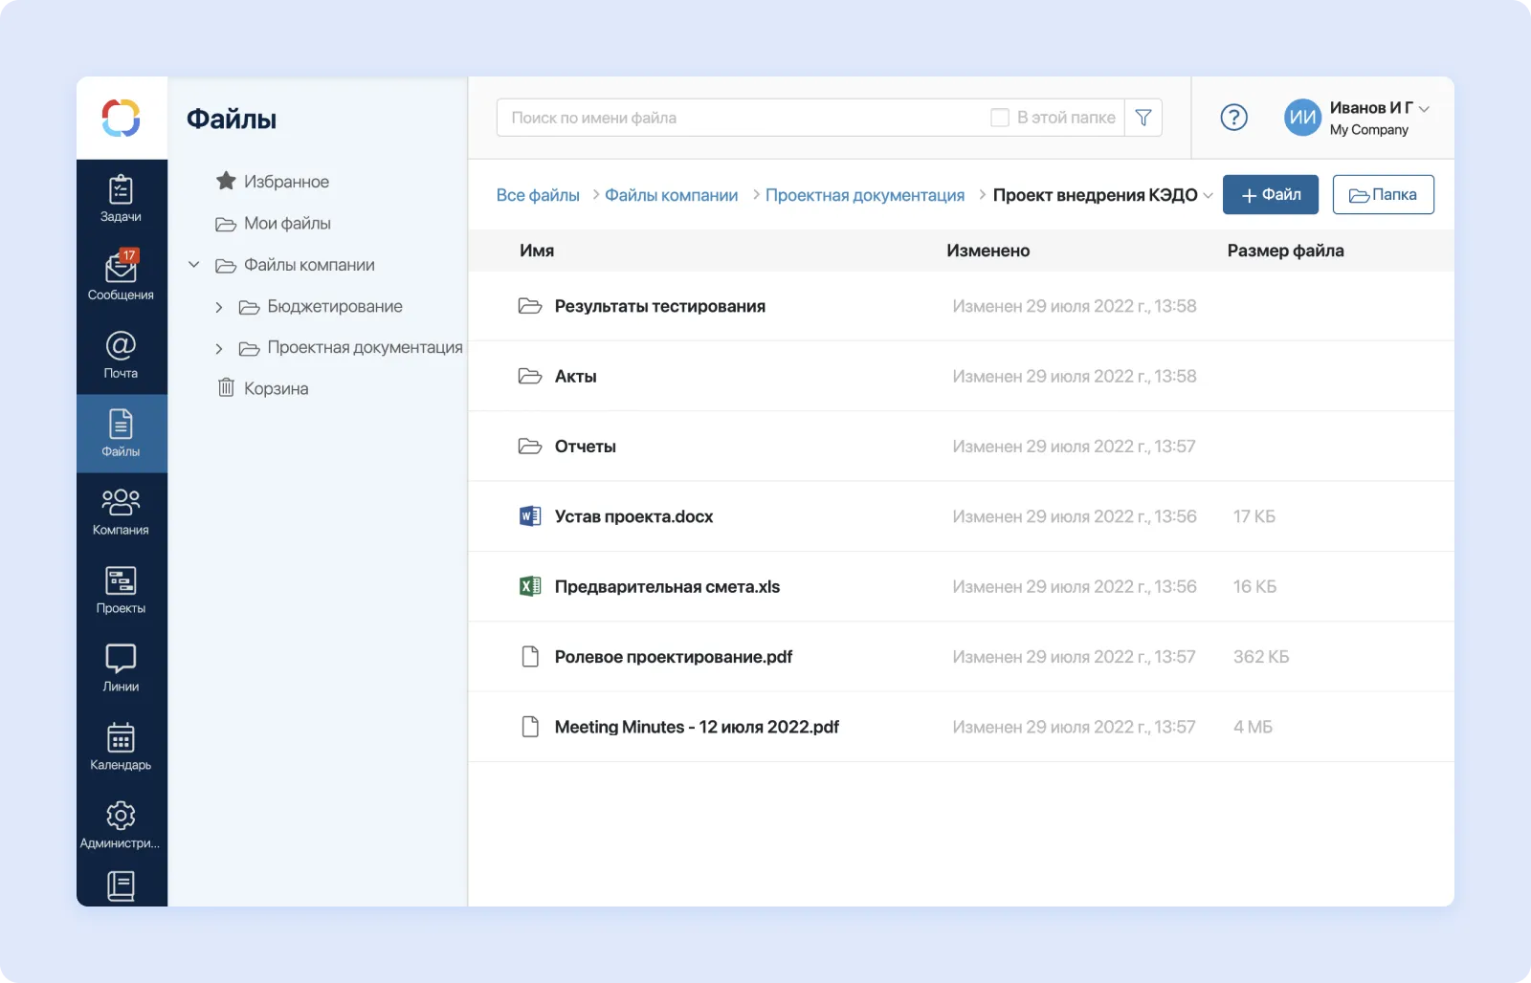Select the Файлы section icon
Image resolution: width=1531 pixels, height=983 pixels.
(x=121, y=432)
